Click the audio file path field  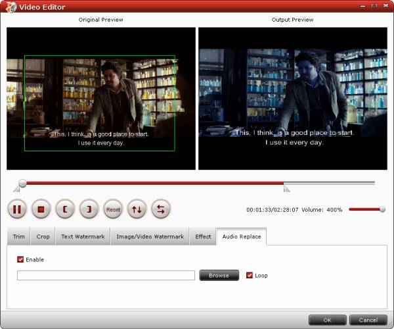[x=106, y=276]
